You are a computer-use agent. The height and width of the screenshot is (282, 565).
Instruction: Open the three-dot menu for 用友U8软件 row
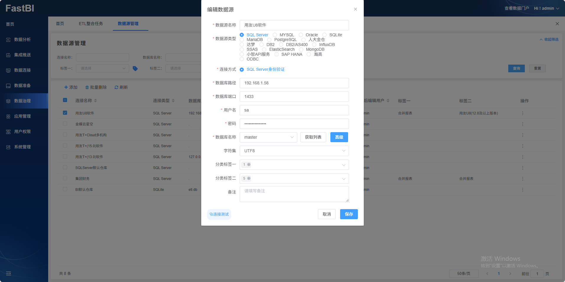[x=522, y=113]
